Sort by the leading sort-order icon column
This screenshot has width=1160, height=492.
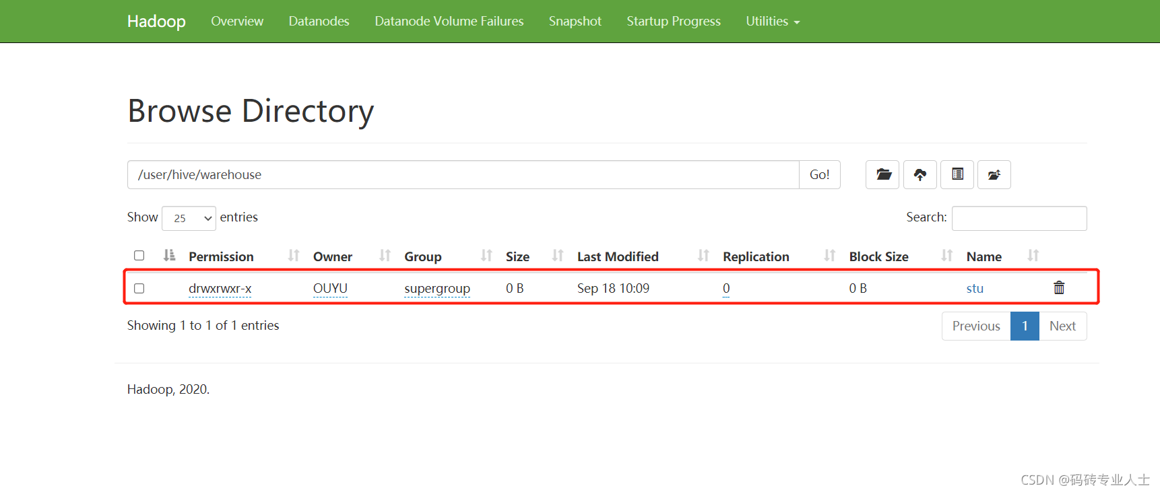click(x=169, y=256)
